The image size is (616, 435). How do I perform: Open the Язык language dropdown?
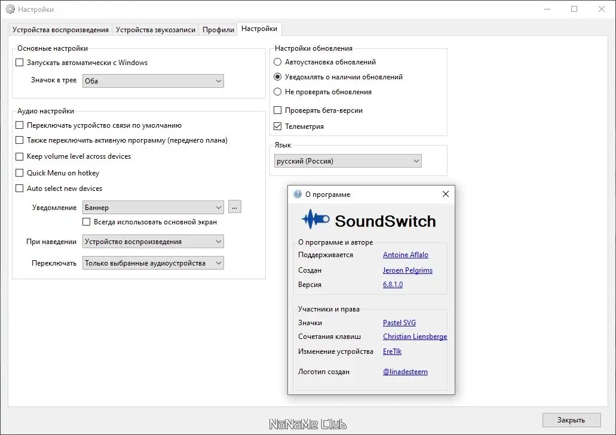[x=348, y=161]
